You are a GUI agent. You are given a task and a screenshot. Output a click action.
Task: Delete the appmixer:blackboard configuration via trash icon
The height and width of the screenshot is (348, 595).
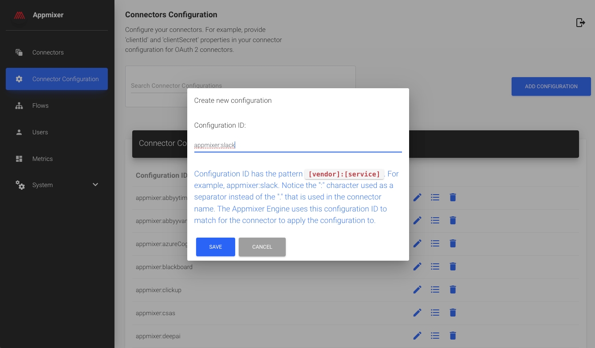point(453,266)
